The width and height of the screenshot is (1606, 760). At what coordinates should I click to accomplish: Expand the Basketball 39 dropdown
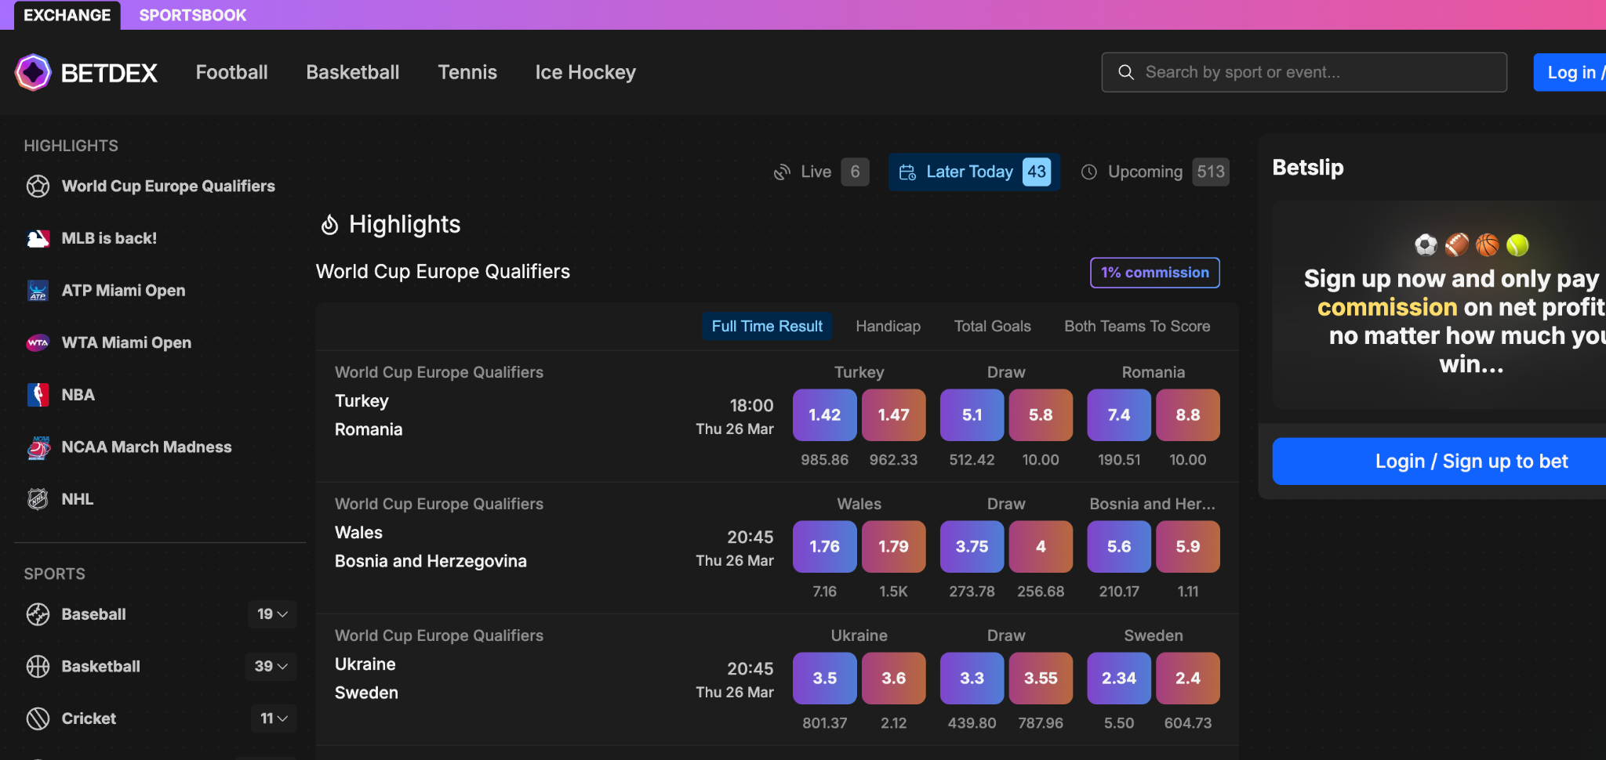point(272,667)
